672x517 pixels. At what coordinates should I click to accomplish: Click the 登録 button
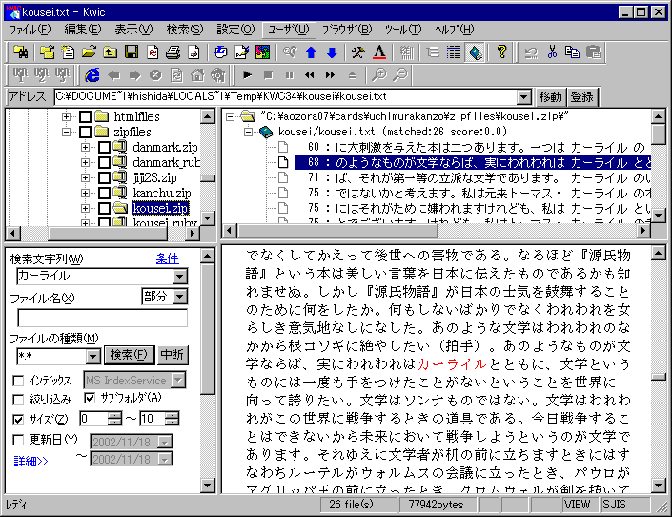click(x=581, y=97)
